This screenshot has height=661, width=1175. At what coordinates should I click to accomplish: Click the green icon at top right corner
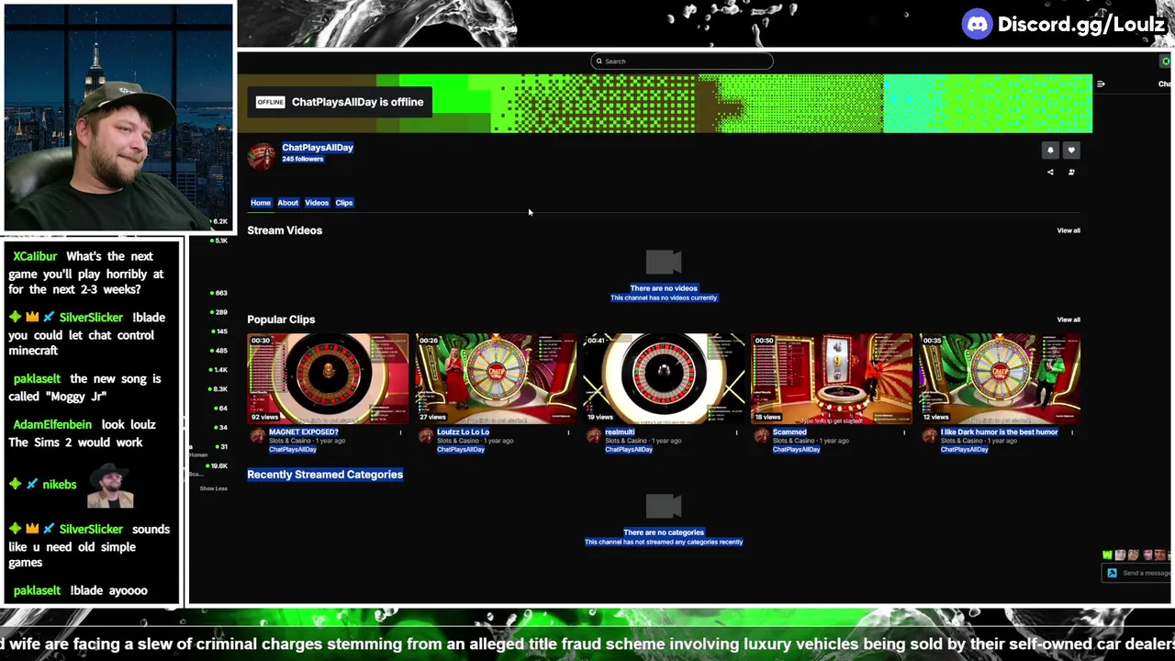(1166, 62)
